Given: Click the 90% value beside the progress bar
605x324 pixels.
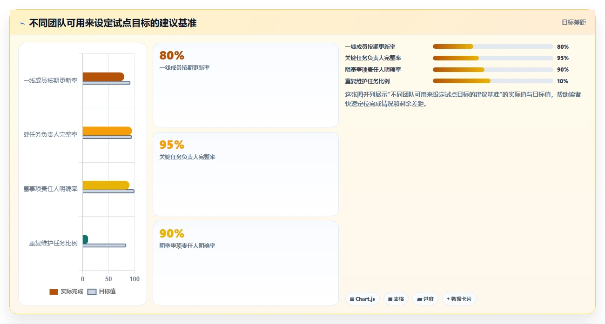Looking at the screenshot, I should pyautogui.click(x=563, y=70).
